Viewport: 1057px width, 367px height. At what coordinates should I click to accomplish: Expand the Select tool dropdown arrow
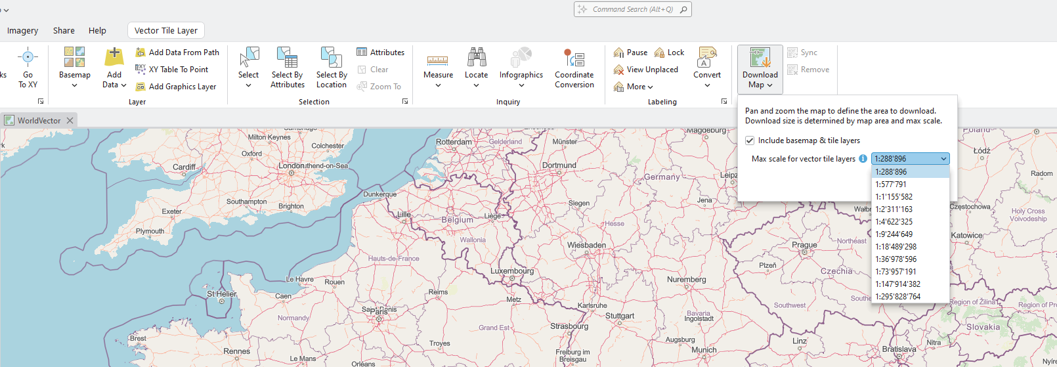click(x=248, y=85)
